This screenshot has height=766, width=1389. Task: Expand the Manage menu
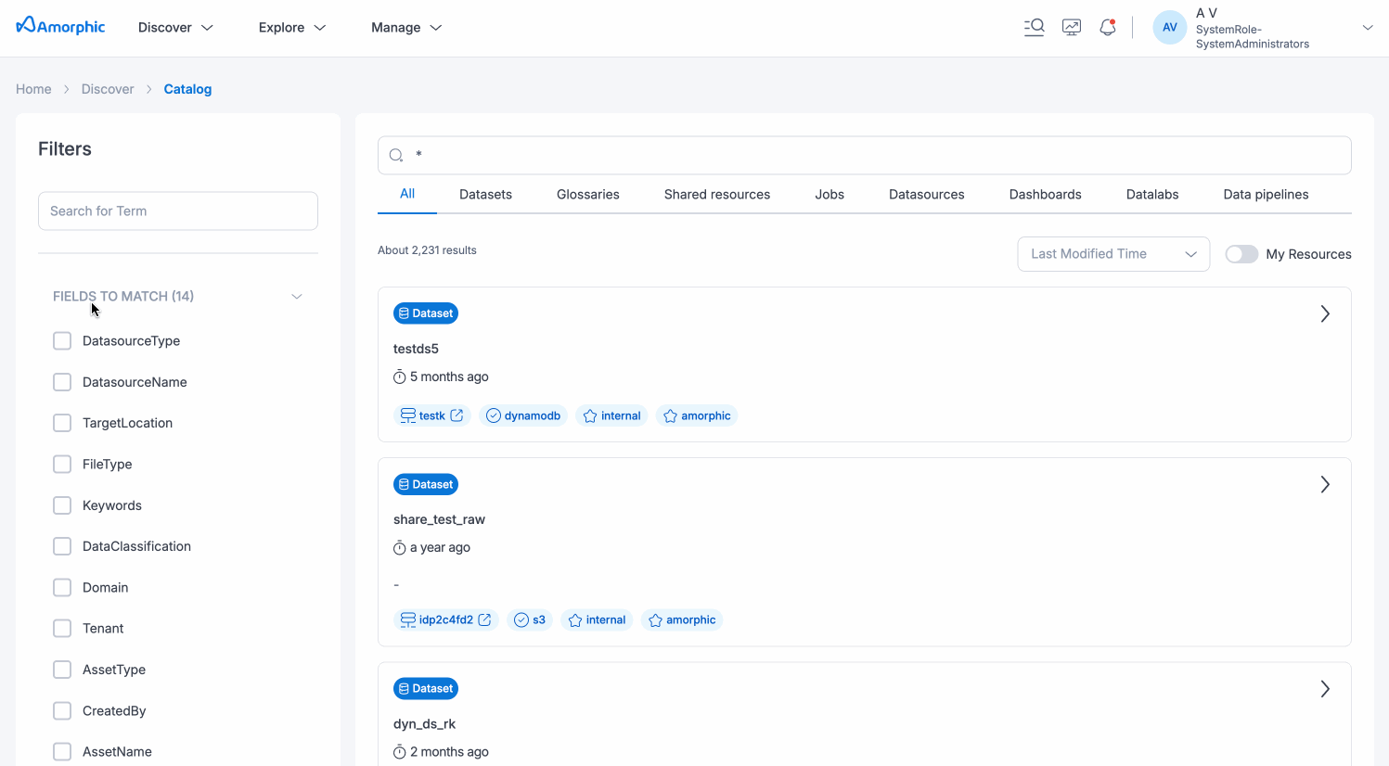tap(405, 28)
